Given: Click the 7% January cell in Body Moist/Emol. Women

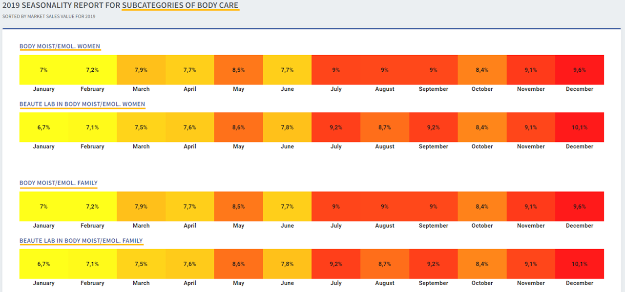Looking at the screenshot, I should (44, 70).
